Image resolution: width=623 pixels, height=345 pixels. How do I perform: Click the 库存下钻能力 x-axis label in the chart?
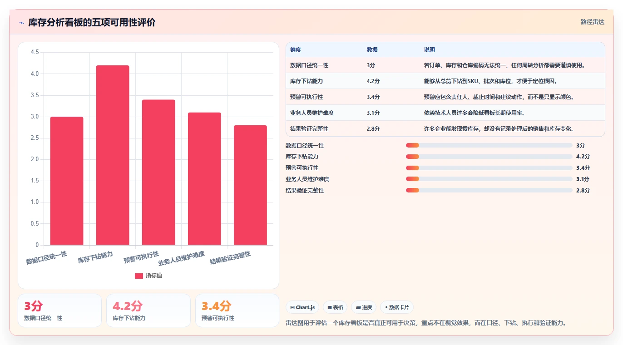click(x=95, y=257)
